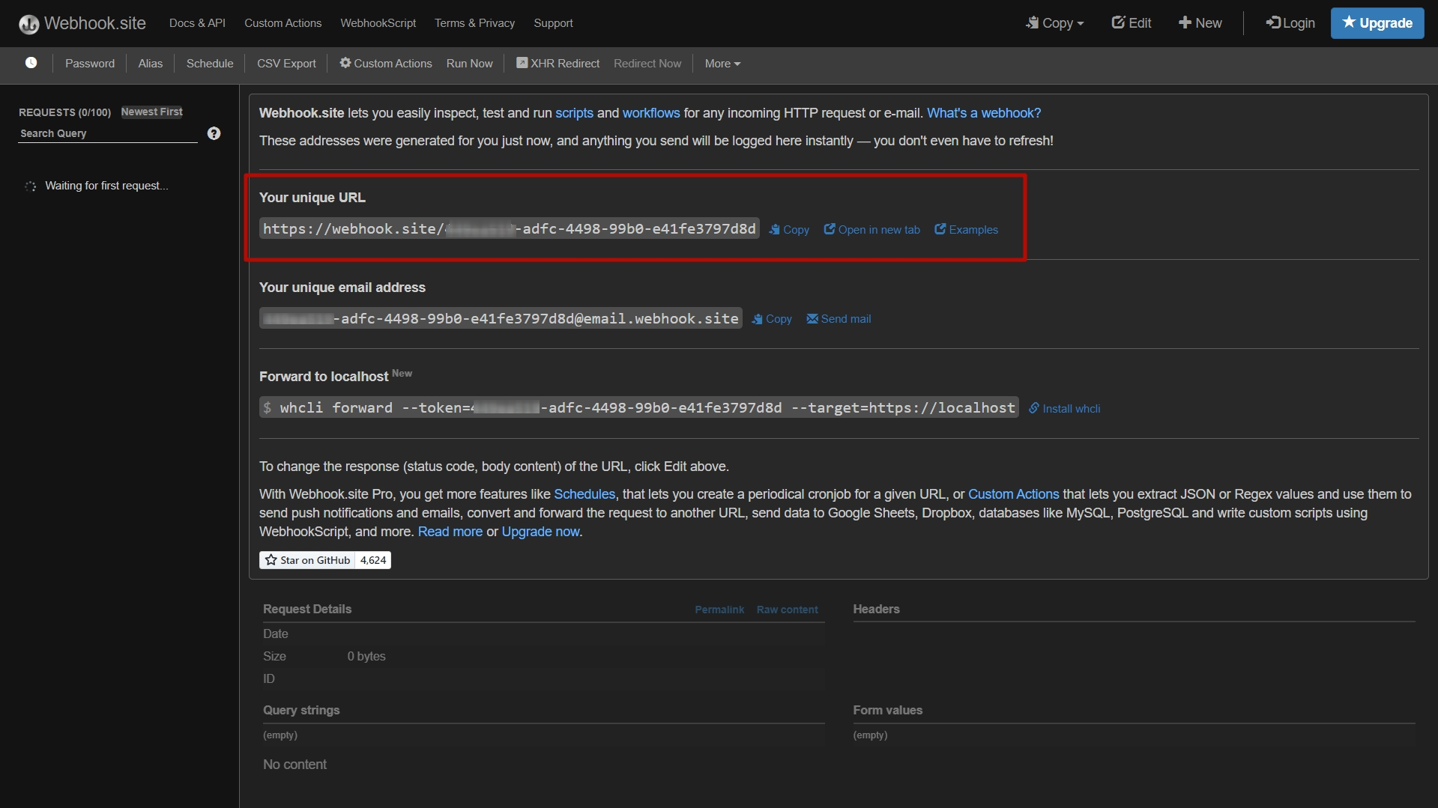
Task: Click Install whcli link icon
Action: [1034, 408]
